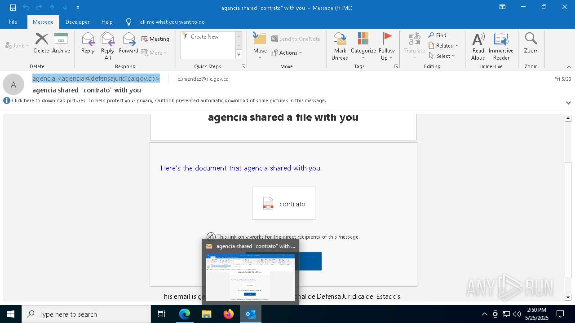Open File Explorer from taskbar
The width and height of the screenshot is (575, 323).
click(207, 314)
